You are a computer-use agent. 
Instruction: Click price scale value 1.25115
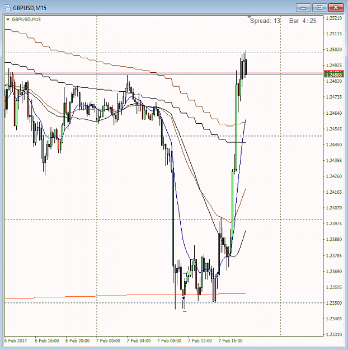(x=334, y=34)
